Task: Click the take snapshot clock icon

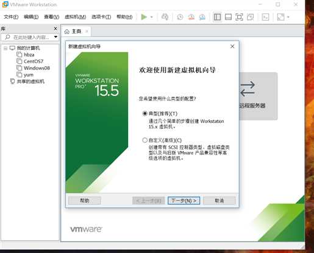Action: pos(180,17)
